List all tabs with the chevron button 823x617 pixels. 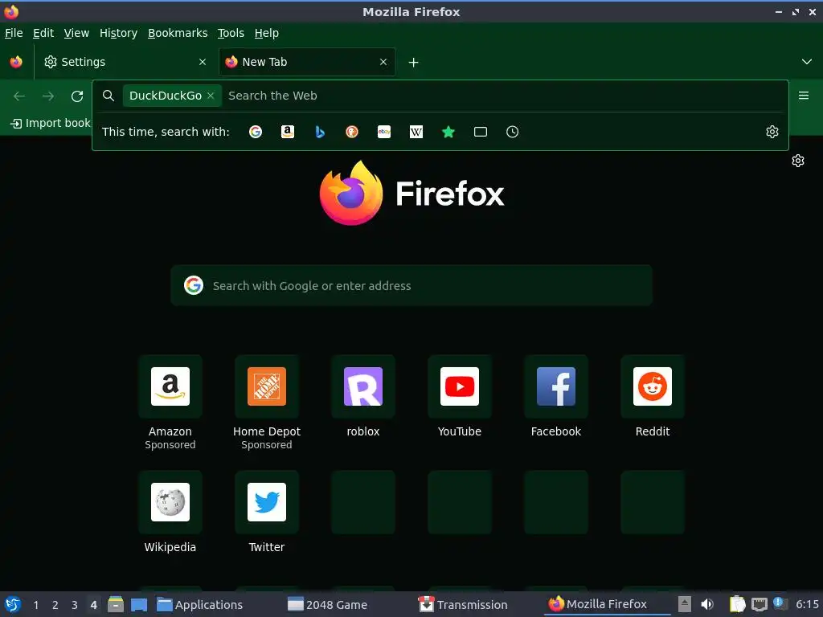[x=807, y=62]
